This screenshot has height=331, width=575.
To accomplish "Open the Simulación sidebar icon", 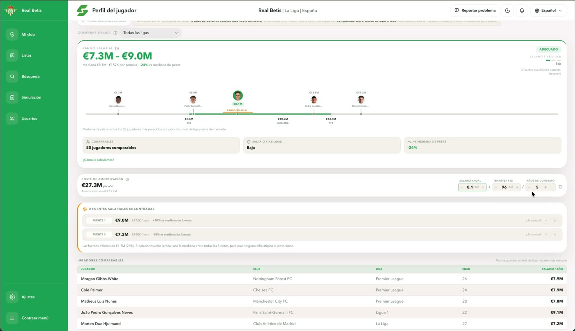I will (x=12, y=97).
